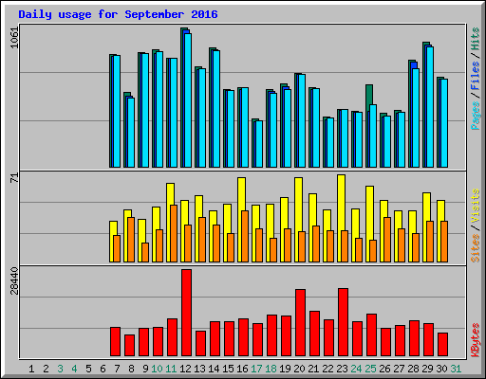Click day 1 on the x-axis
The height and width of the screenshot is (379, 486).
coord(31,369)
